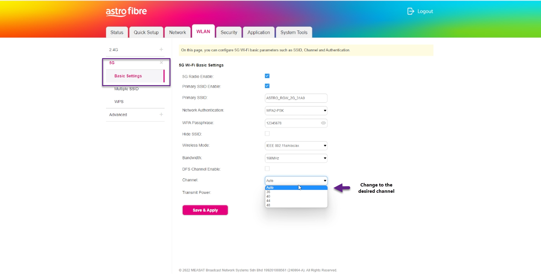
Task: Switch to the Security tab
Action: pos(229,32)
